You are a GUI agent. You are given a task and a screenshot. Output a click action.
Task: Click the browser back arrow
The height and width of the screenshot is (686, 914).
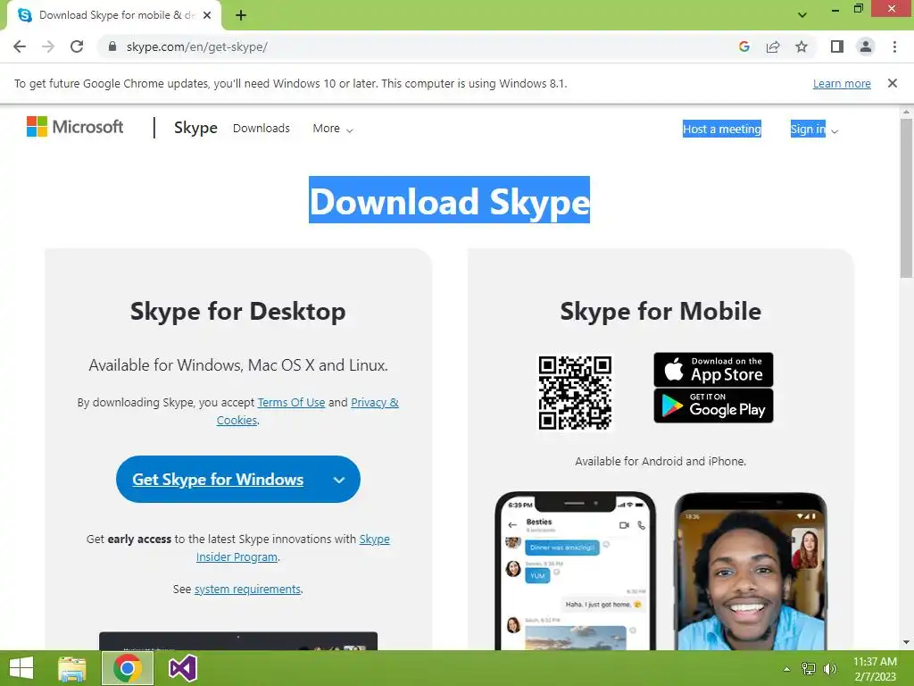(x=20, y=46)
